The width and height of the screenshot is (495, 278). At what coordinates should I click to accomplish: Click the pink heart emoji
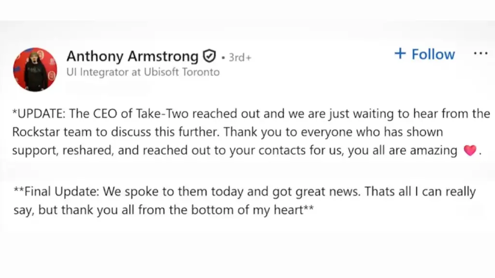[469, 151]
